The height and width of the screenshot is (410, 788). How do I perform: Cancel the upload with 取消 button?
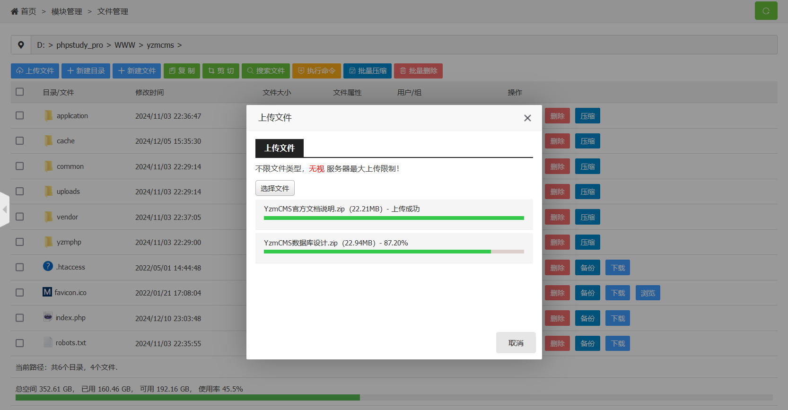click(516, 343)
